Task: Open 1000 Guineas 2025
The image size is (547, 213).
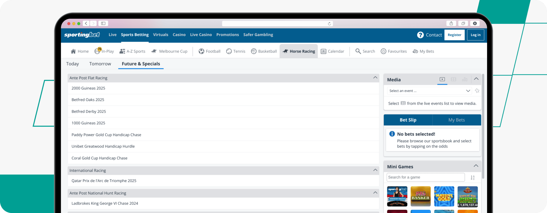Action: click(x=223, y=123)
